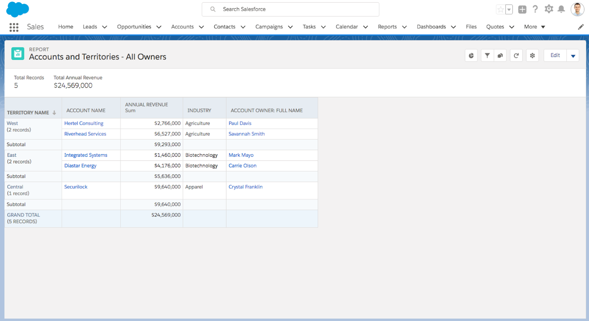Expand the Opportunities tab chevron
This screenshot has width=589, height=321.
tap(159, 27)
